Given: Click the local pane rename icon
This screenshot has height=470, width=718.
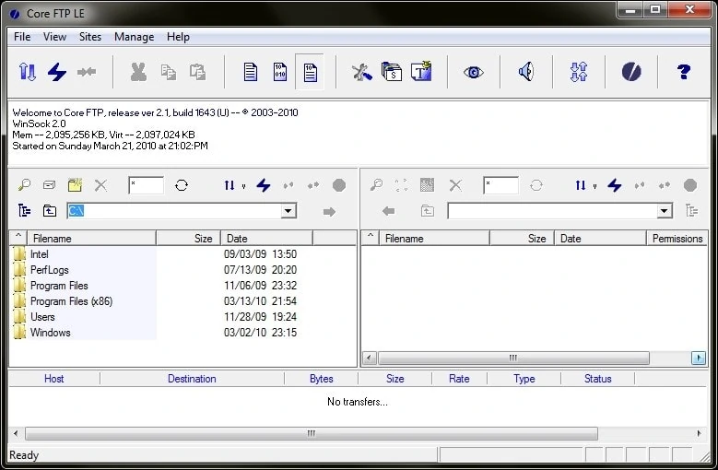Looking at the screenshot, I should (49, 185).
